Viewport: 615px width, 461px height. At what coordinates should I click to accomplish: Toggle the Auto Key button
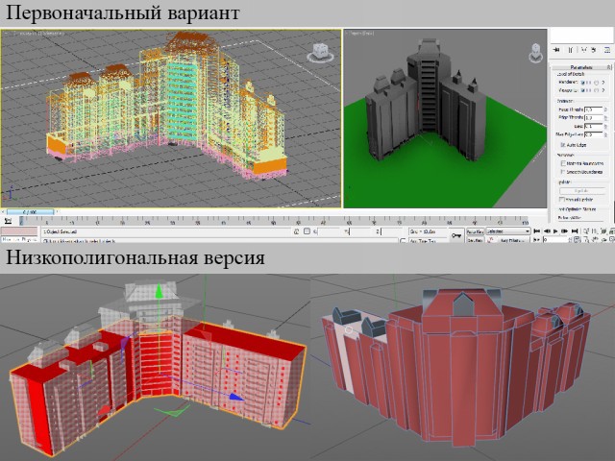[x=475, y=231]
